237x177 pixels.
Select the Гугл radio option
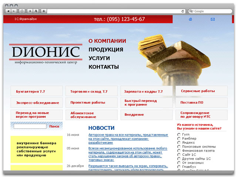179,135
